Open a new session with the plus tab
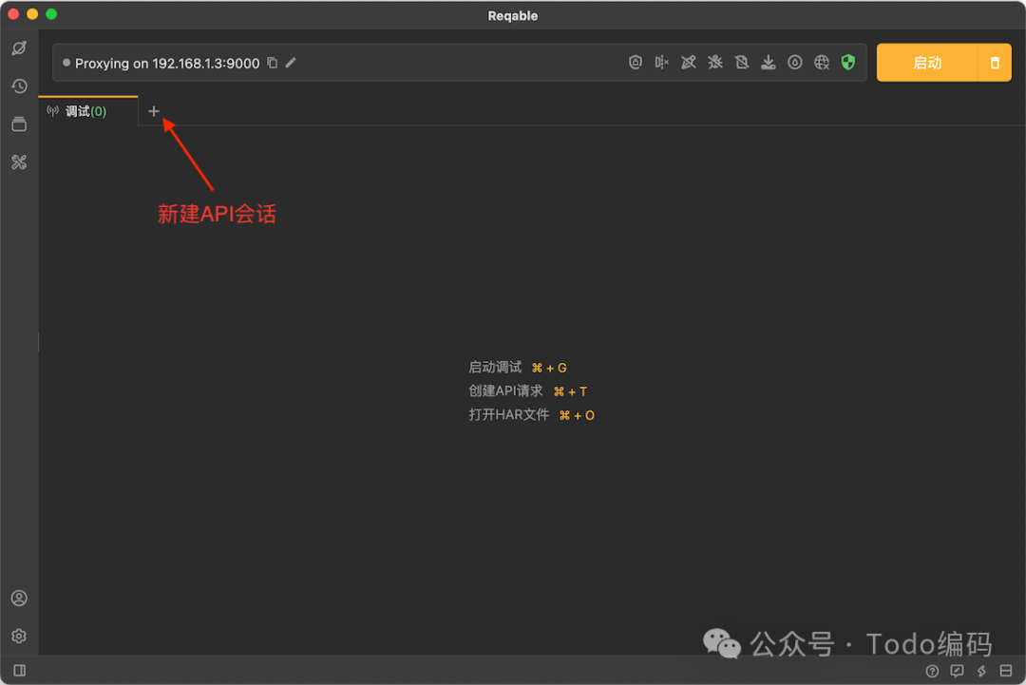This screenshot has width=1026, height=685. point(154,111)
